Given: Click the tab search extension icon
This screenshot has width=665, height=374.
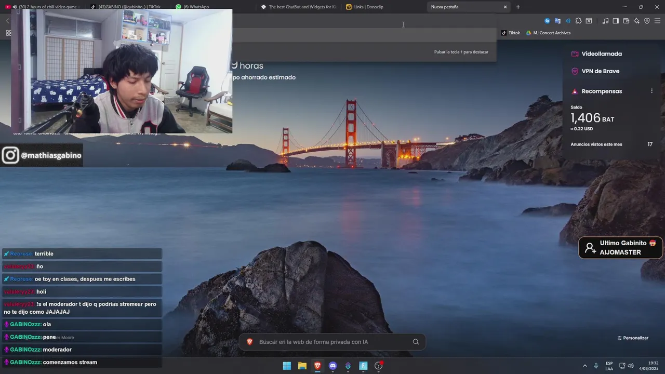Looking at the screenshot, I should point(589,21).
